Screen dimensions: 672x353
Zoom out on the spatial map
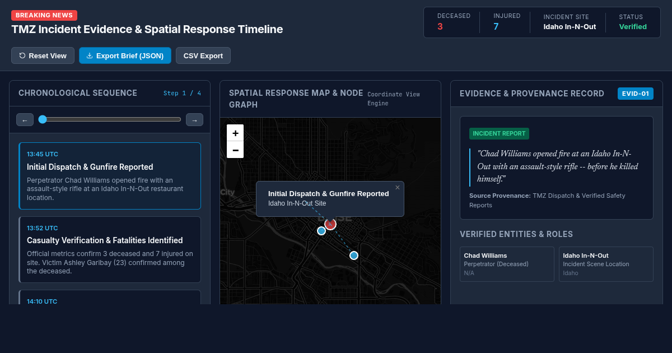pyautogui.click(x=235, y=150)
